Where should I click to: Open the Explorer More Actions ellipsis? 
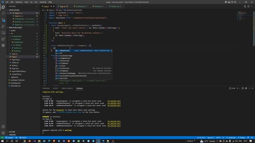[x=37, y=6]
